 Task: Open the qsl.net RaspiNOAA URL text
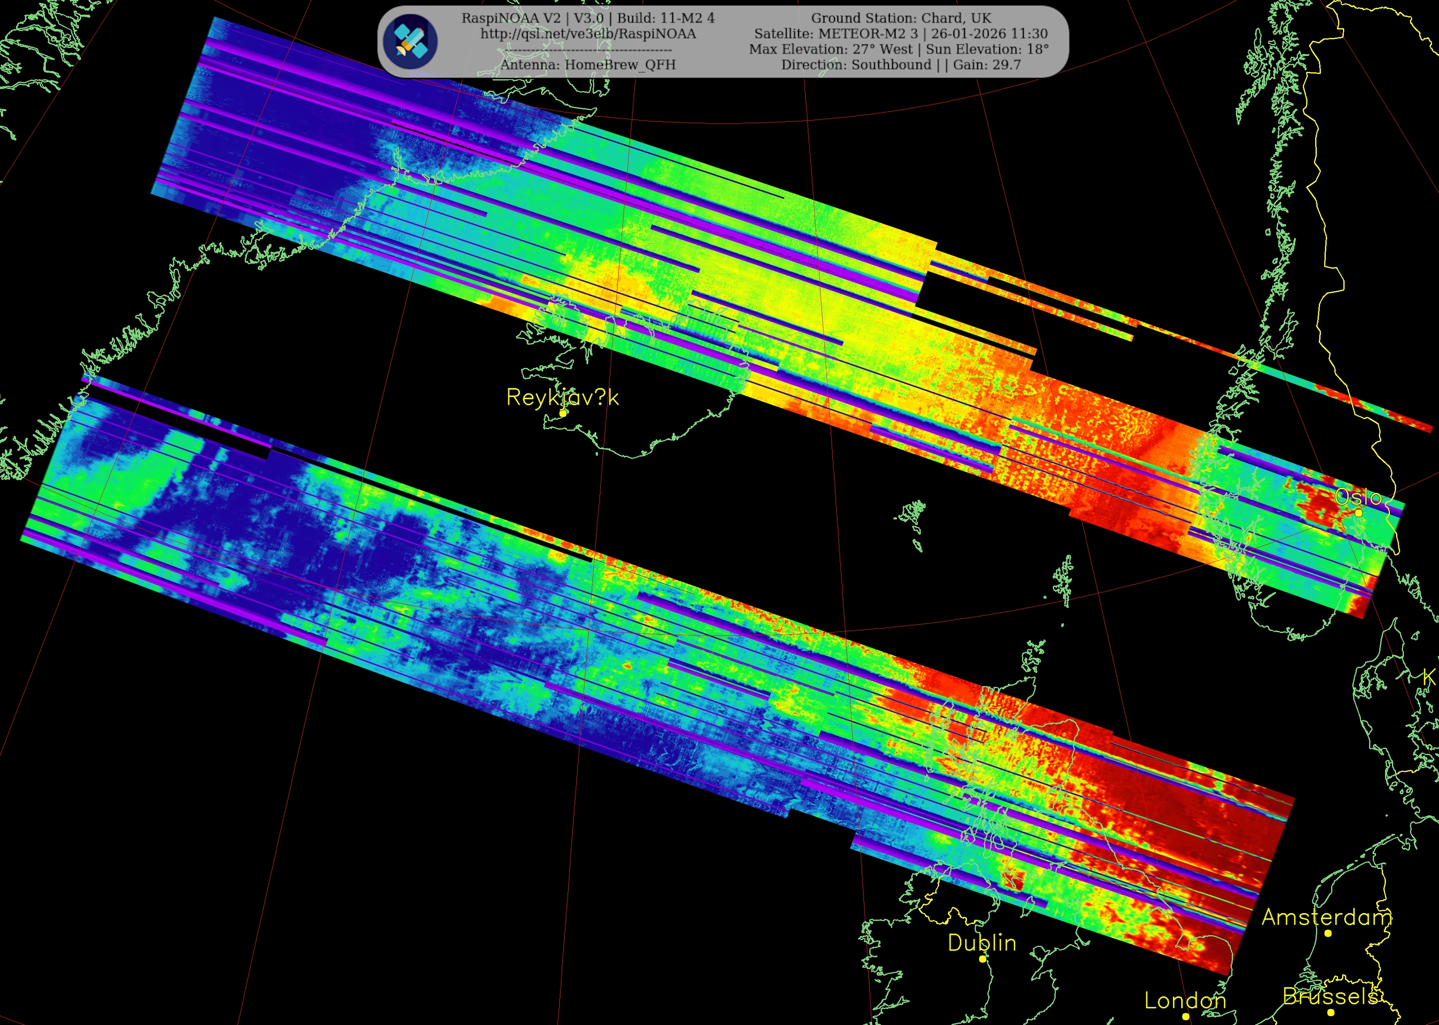(587, 34)
